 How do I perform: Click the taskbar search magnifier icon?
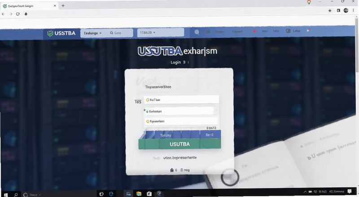pyautogui.click(x=16, y=194)
